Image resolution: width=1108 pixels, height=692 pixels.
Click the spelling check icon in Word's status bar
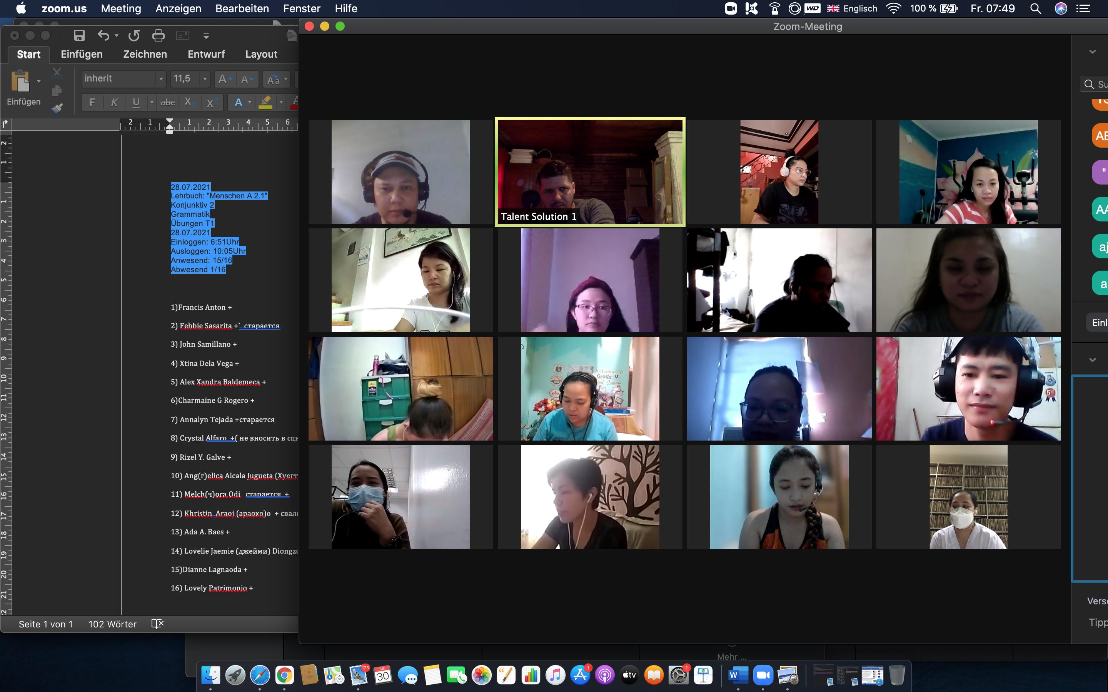click(157, 623)
